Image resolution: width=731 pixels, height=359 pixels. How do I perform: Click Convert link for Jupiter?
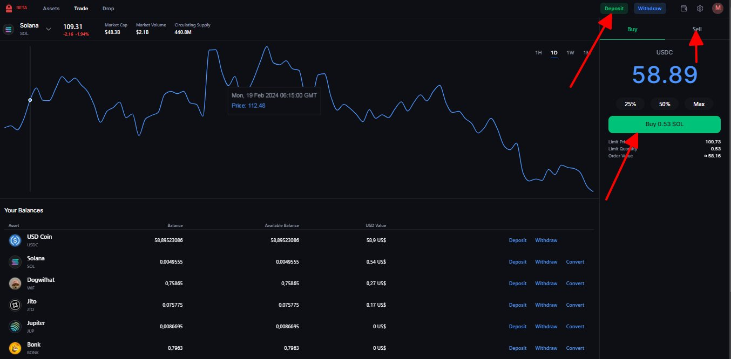(575, 327)
